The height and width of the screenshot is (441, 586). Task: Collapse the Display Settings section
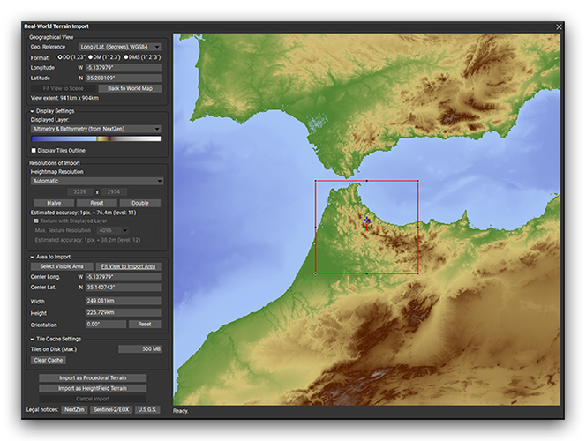click(32, 110)
